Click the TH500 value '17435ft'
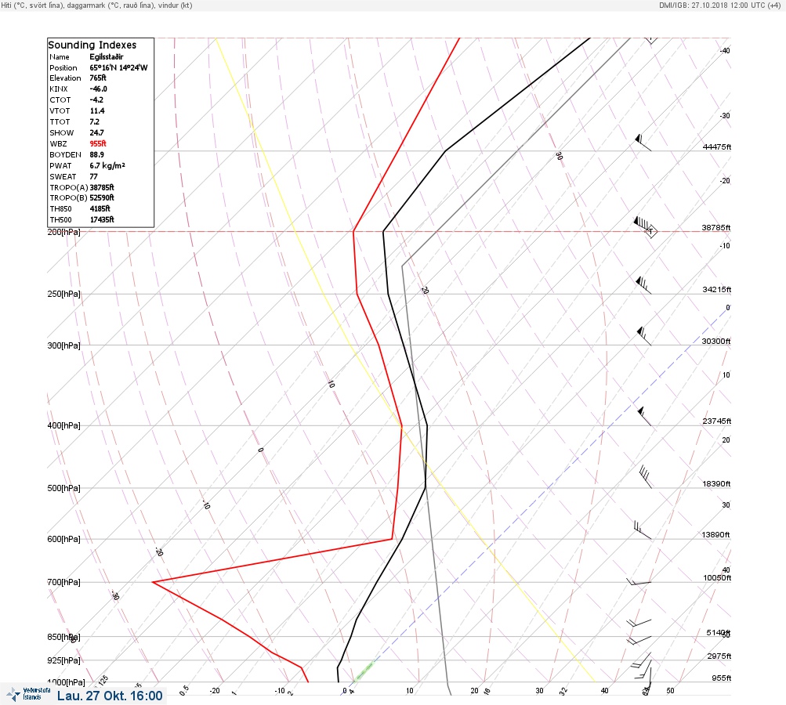Viewport: 786px width, 705px height. click(x=102, y=219)
